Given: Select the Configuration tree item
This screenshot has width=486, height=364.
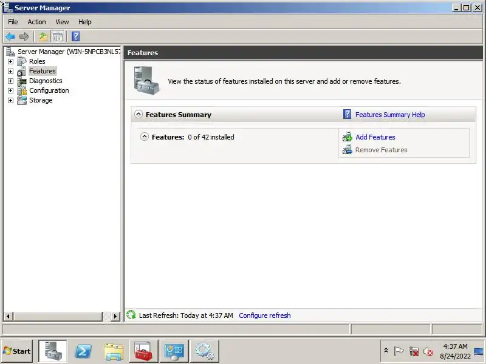Looking at the screenshot, I should [49, 90].
